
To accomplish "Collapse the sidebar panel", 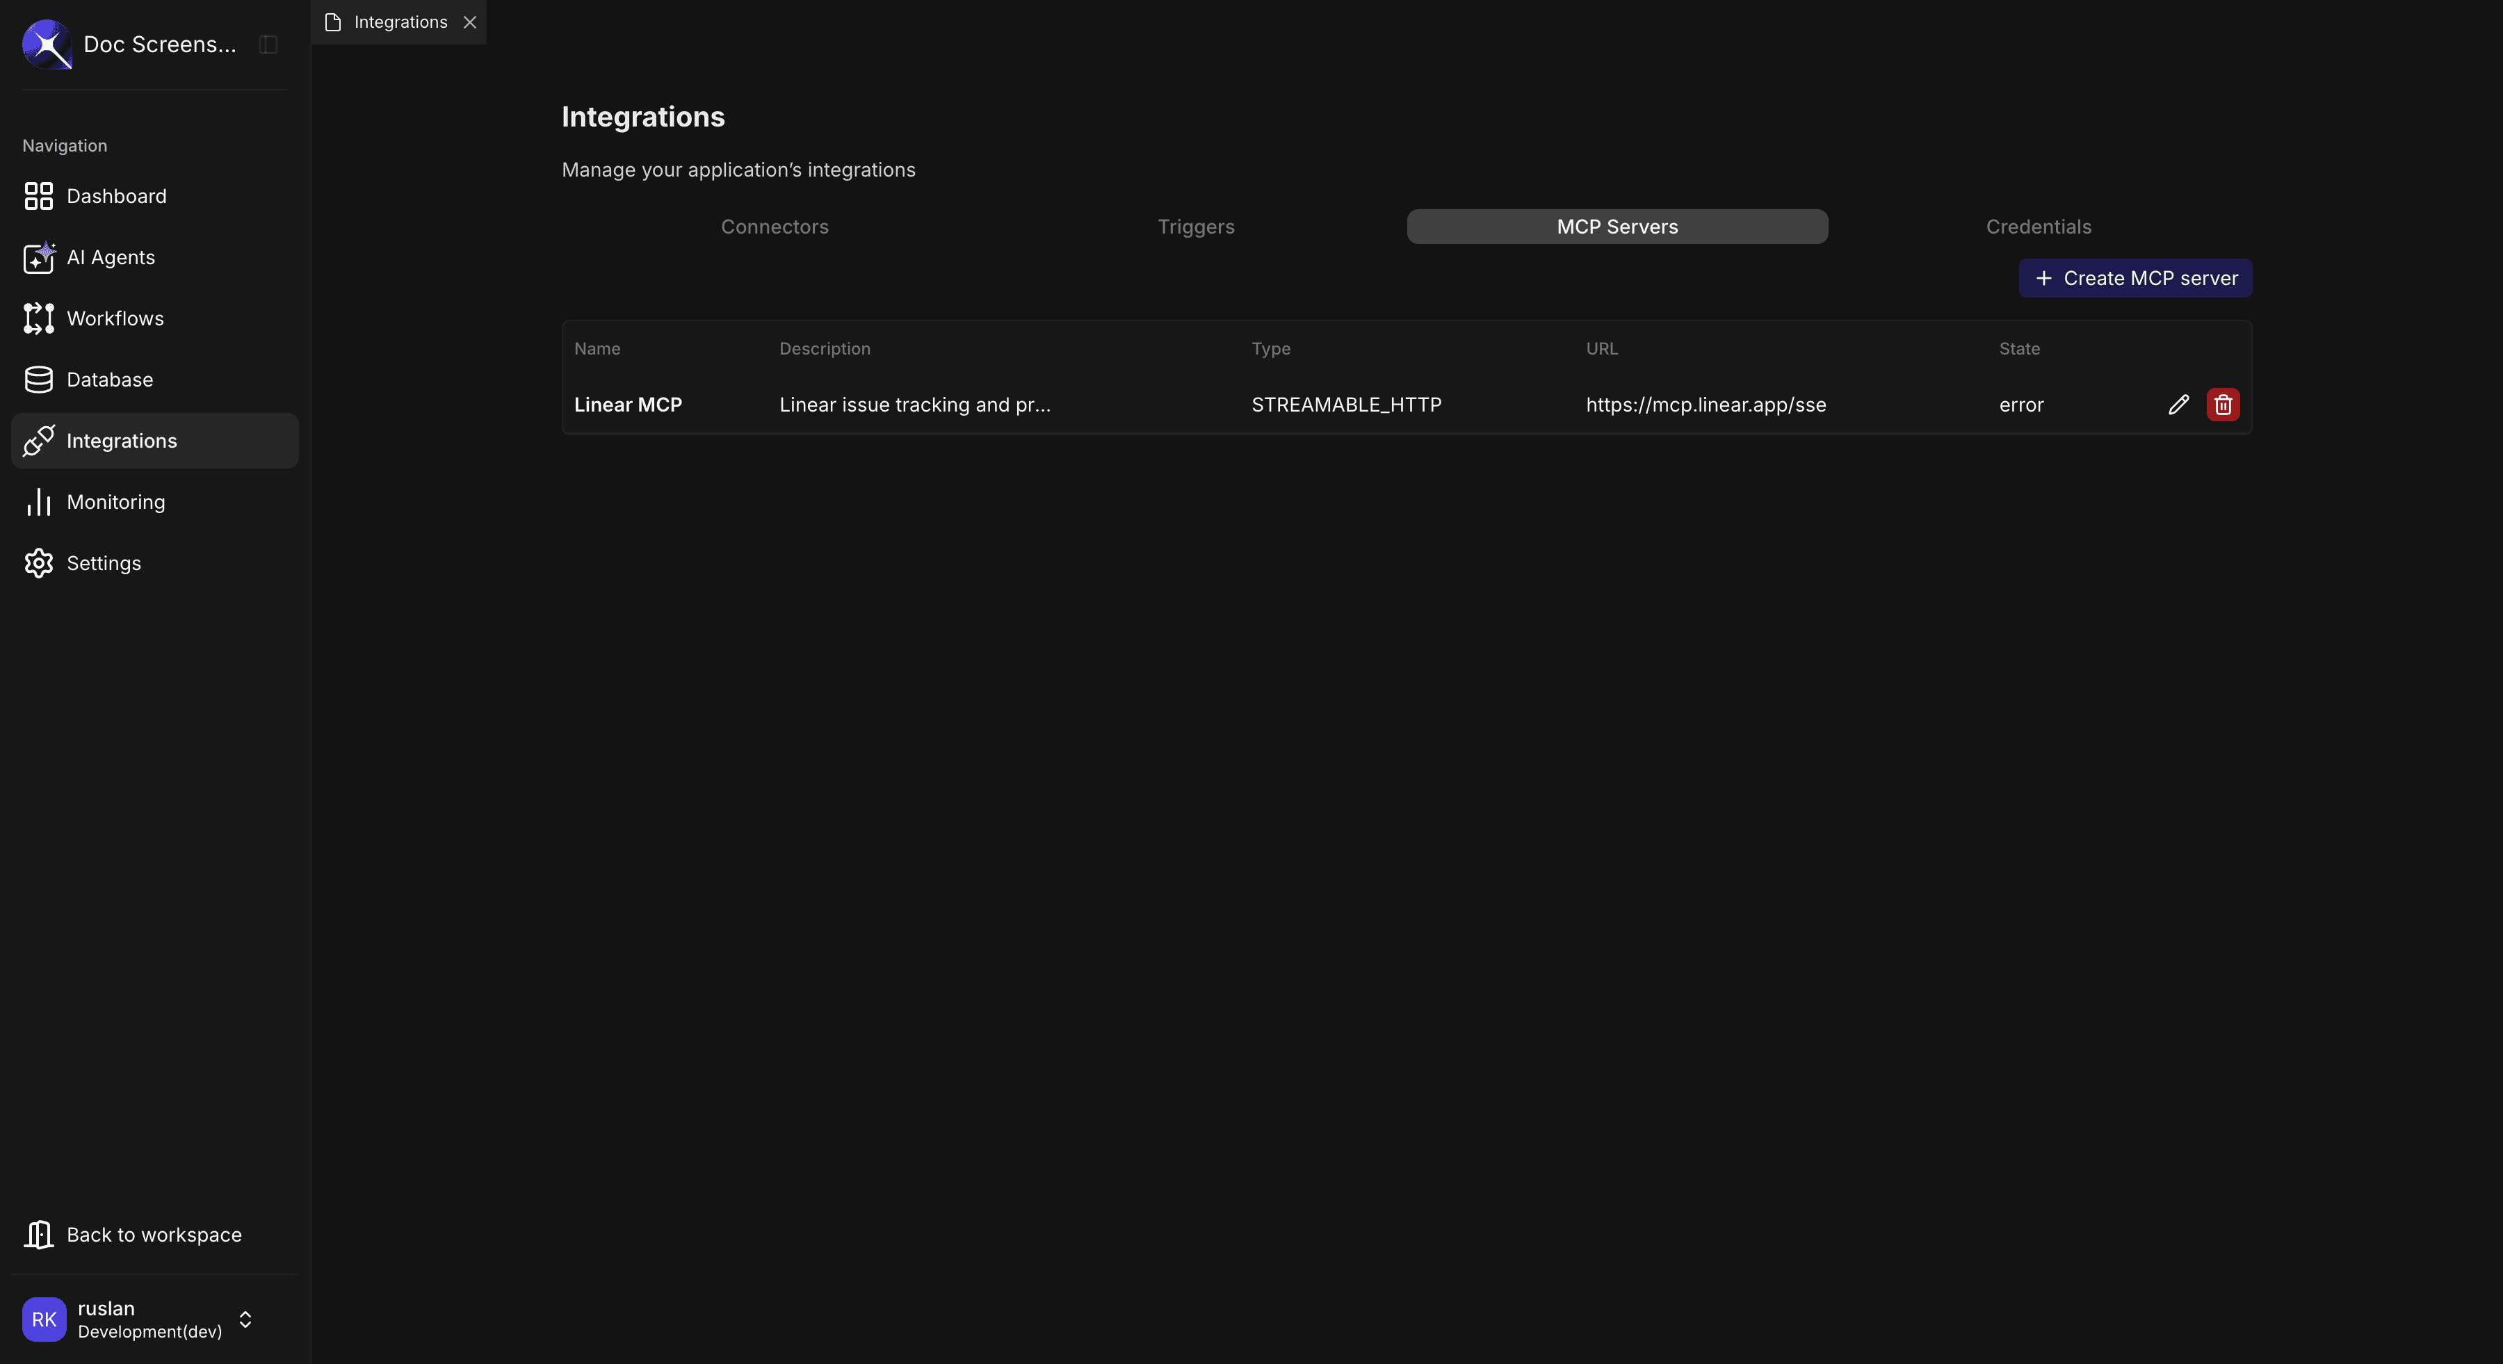I will (268, 44).
